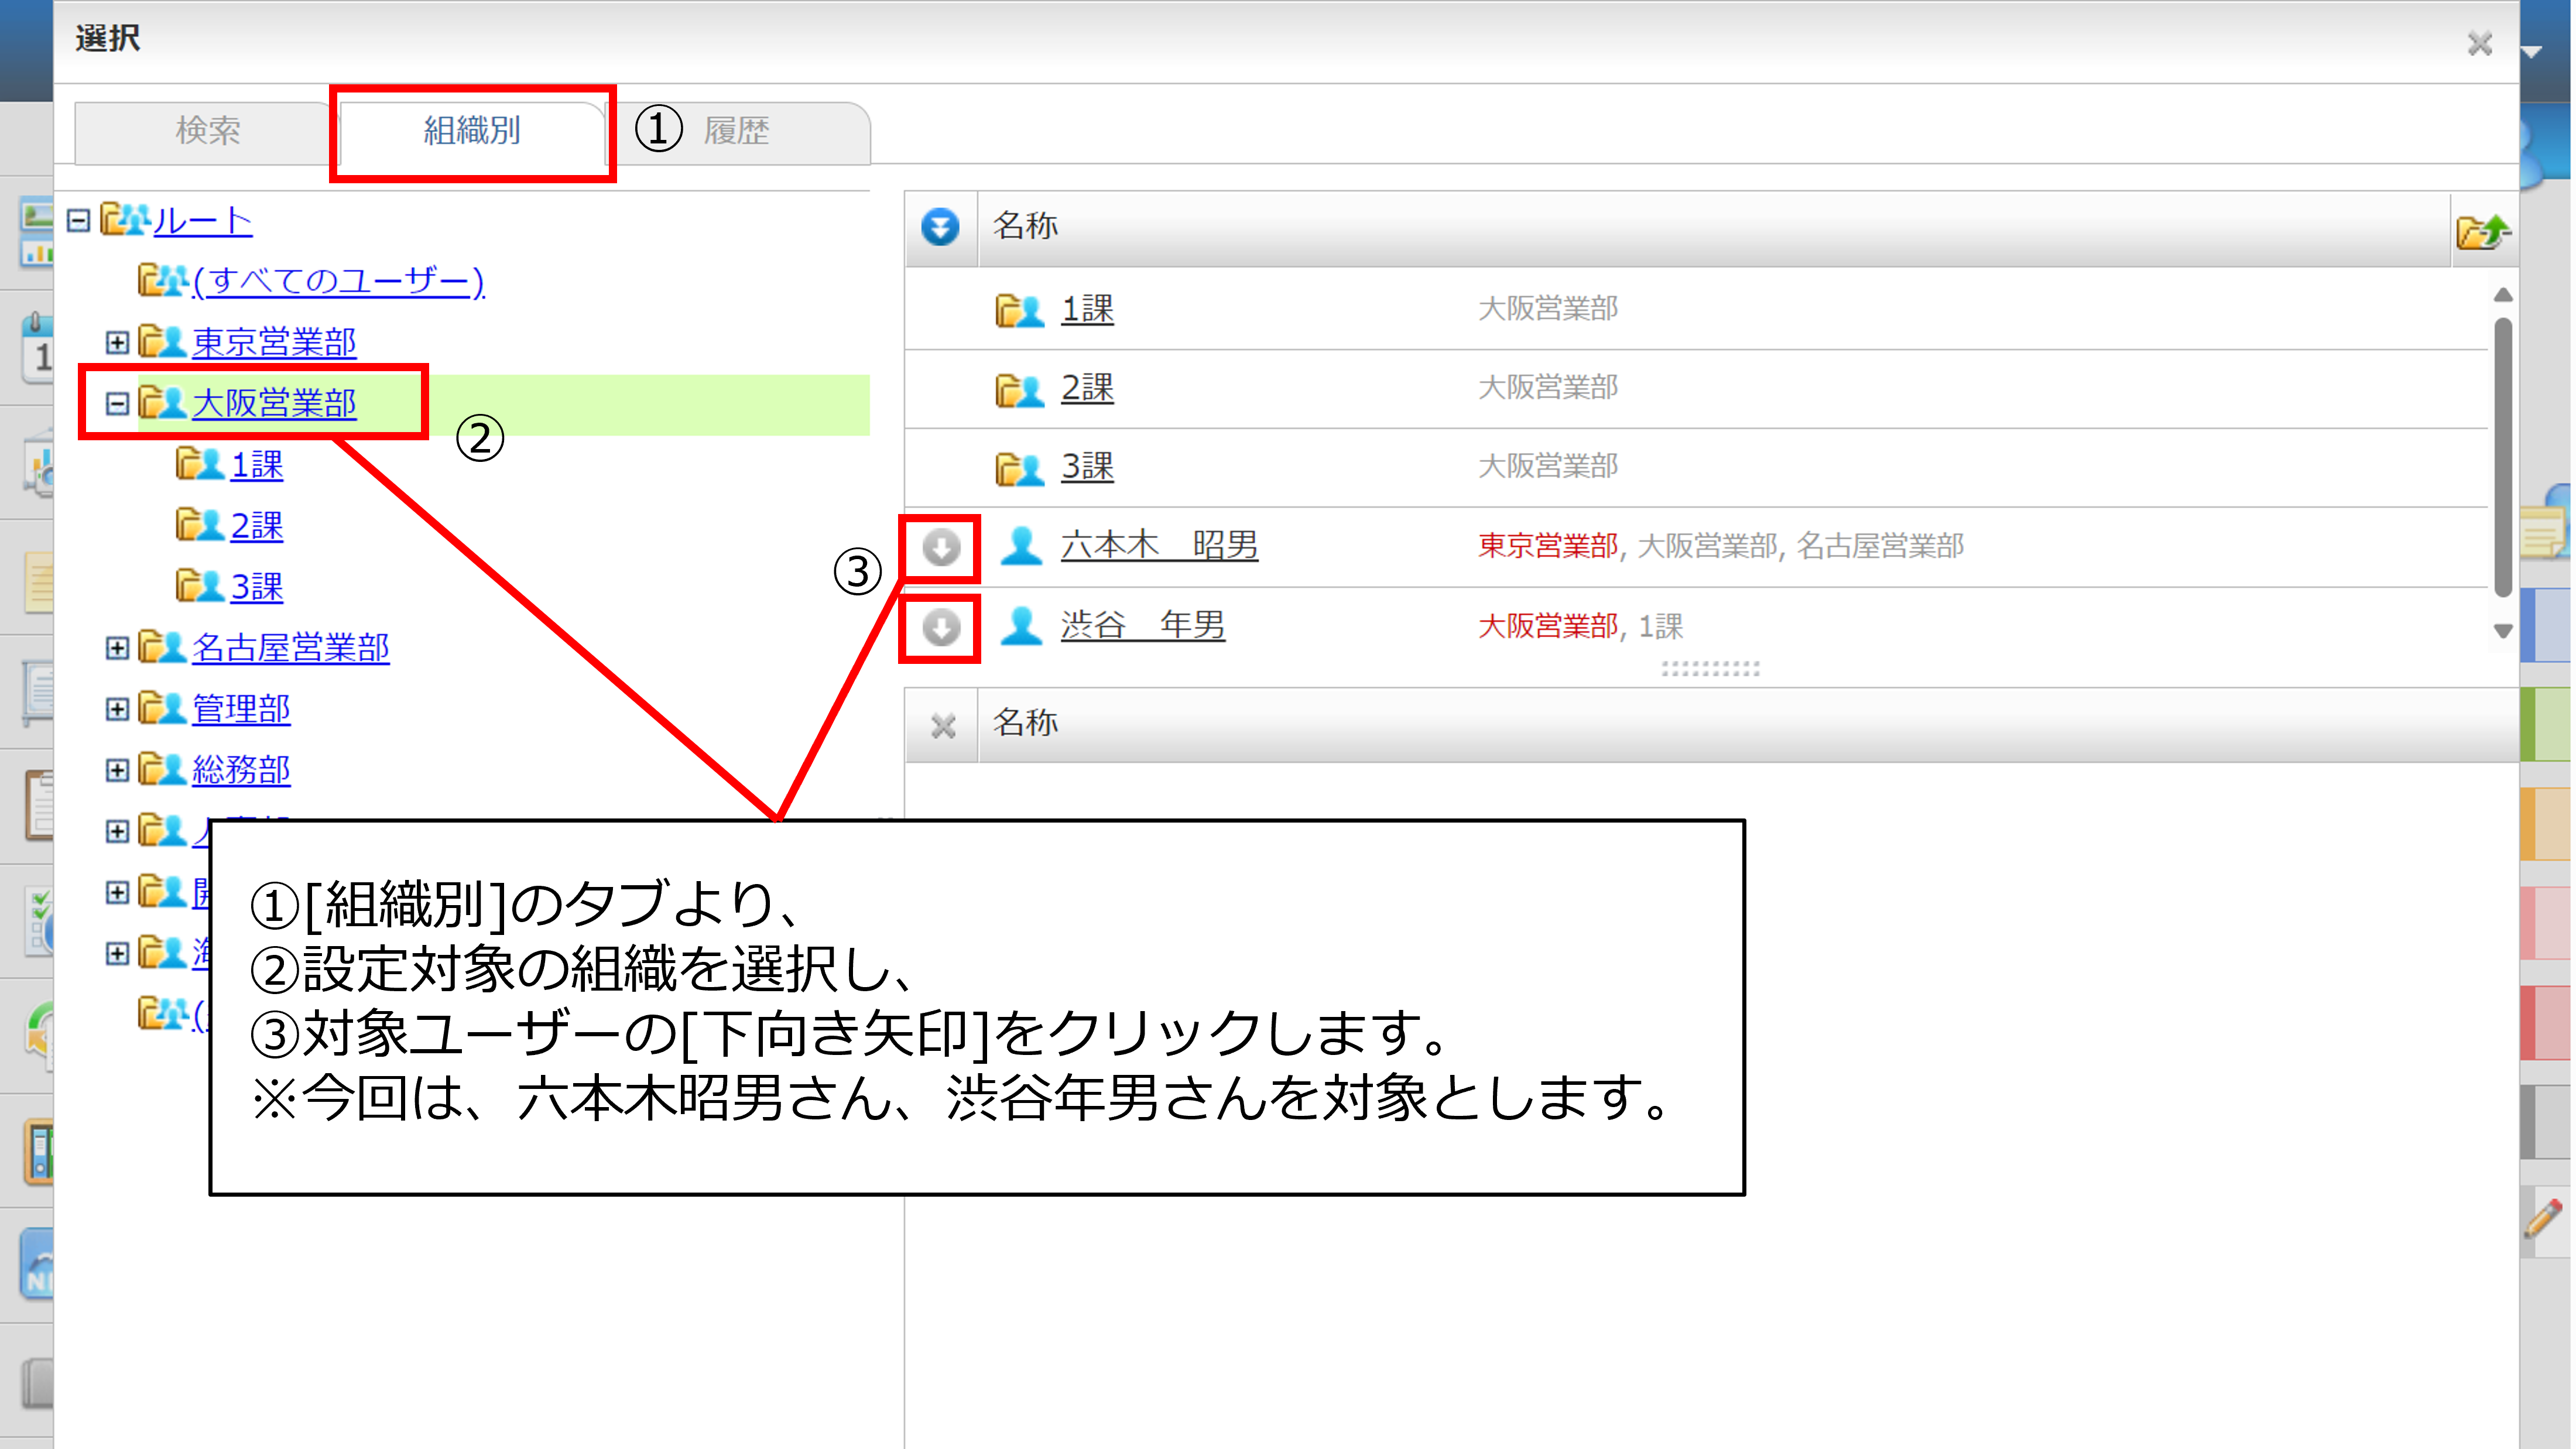Click down-arrow icon for 六本木 昭男
This screenshot has height=1449, width=2576.
pyautogui.click(x=940, y=547)
